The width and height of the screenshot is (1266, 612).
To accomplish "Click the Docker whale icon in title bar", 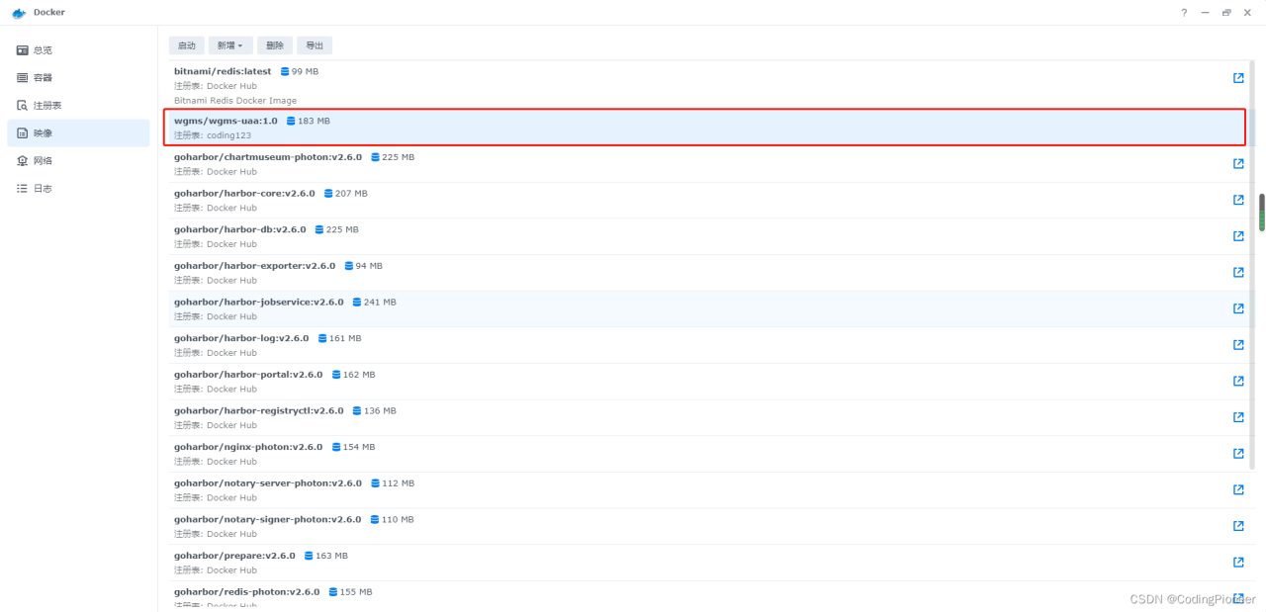I will click(x=19, y=12).
